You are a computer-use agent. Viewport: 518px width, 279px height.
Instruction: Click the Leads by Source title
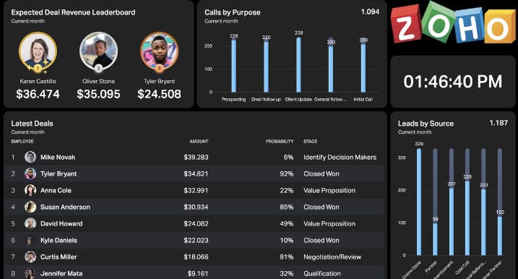tap(426, 124)
